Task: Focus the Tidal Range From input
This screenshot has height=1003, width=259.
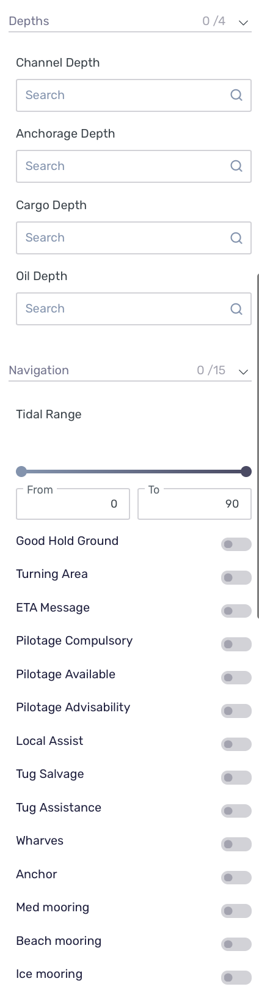Action: tap(73, 504)
